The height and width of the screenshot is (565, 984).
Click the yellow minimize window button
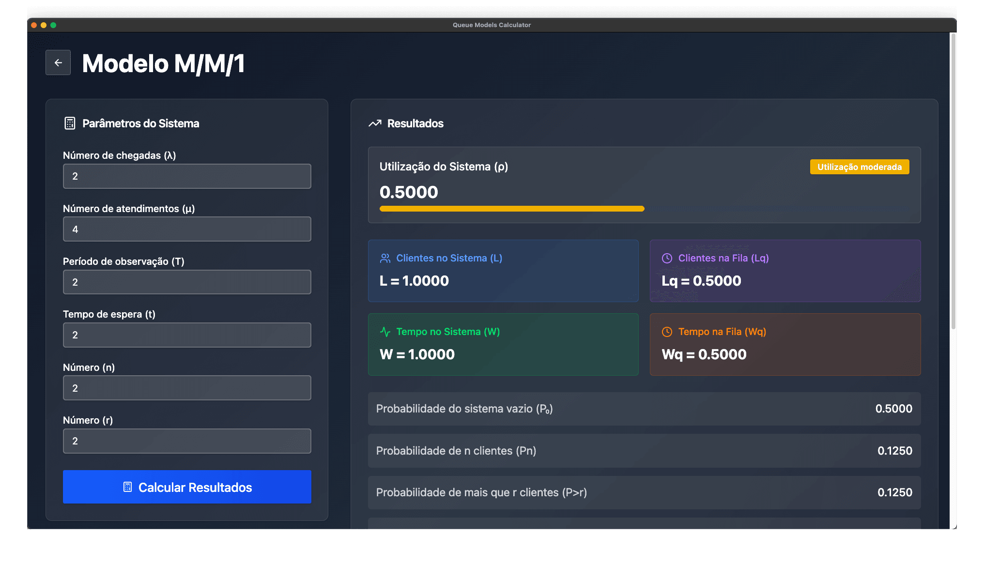[x=44, y=25]
